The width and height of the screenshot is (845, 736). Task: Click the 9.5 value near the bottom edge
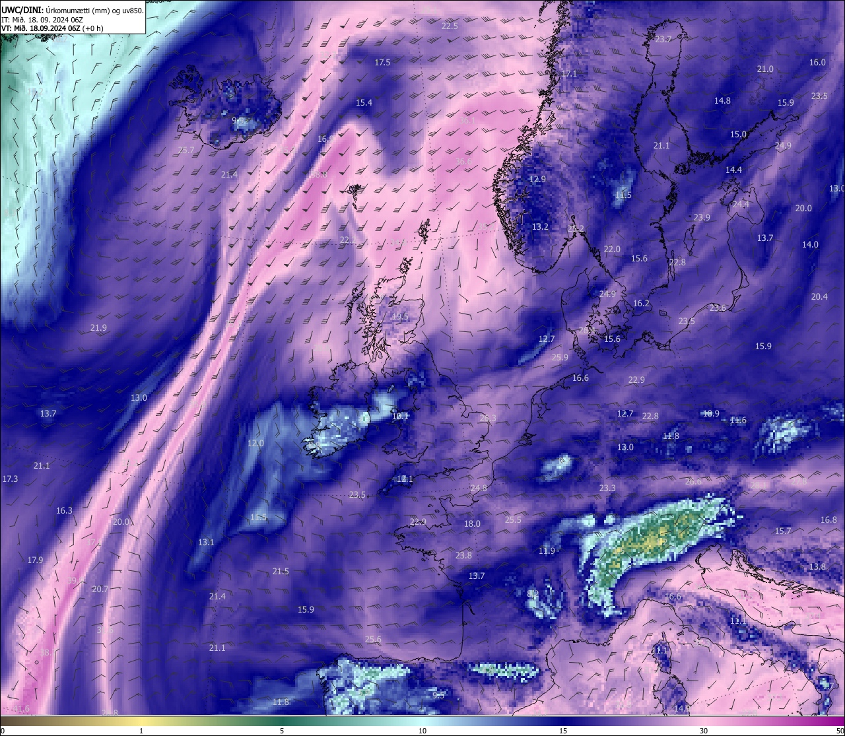point(438,695)
